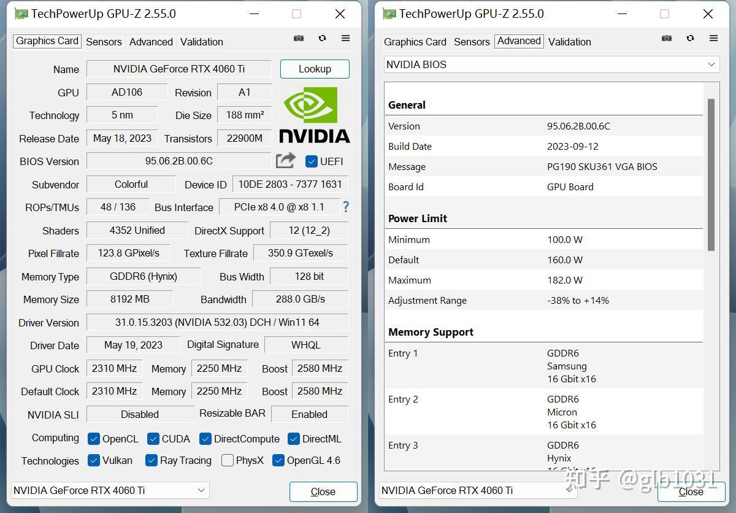Image resolution: width=736 pixels, height=513 pixels.
Task: Click the Memory Type field GDDR6 (Hynix)
Action: 144,276
